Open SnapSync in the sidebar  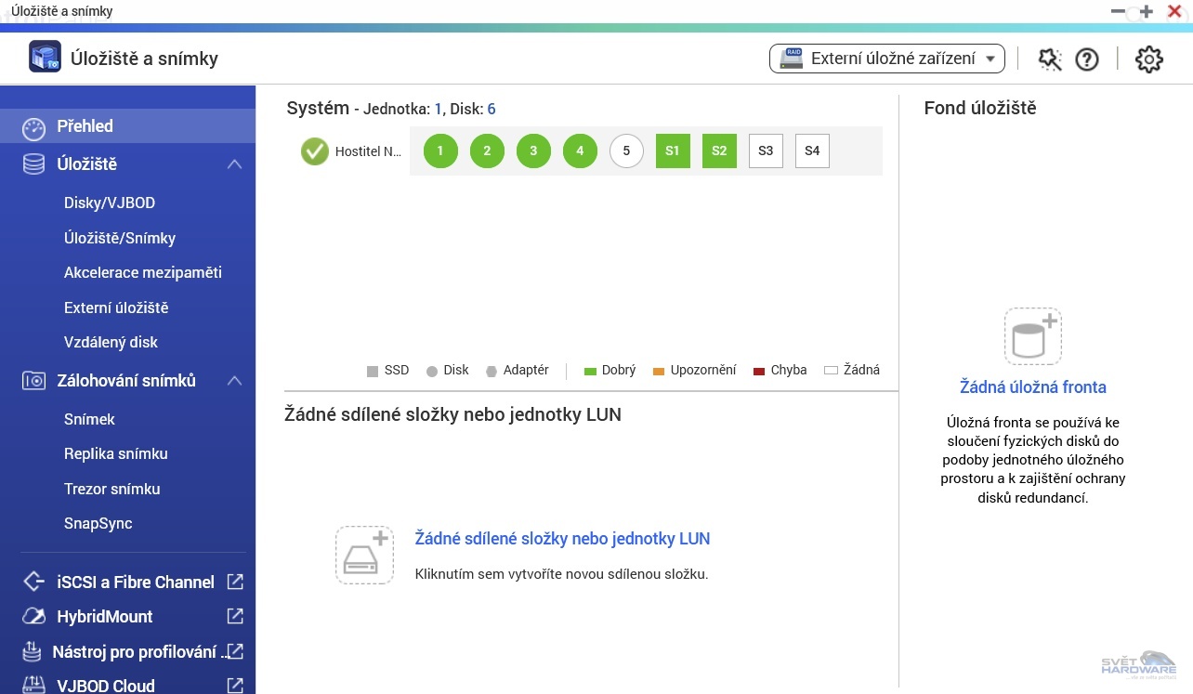(x=98, y=524)
